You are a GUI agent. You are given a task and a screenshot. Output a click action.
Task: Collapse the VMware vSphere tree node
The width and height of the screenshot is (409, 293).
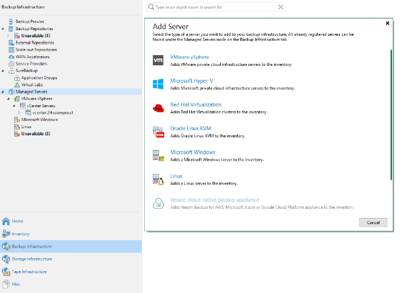[x=8, y=99]
